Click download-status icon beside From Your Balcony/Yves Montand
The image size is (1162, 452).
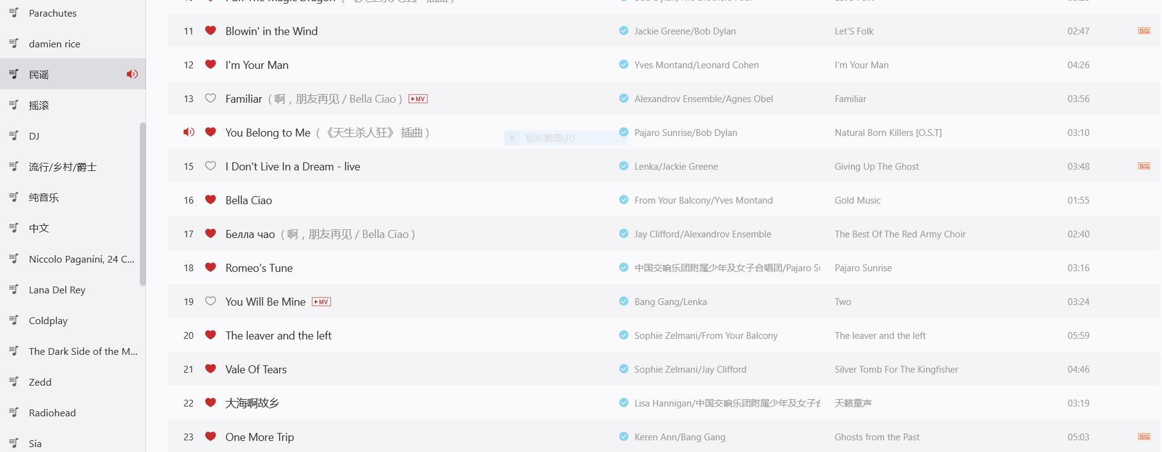pos(624,200)
